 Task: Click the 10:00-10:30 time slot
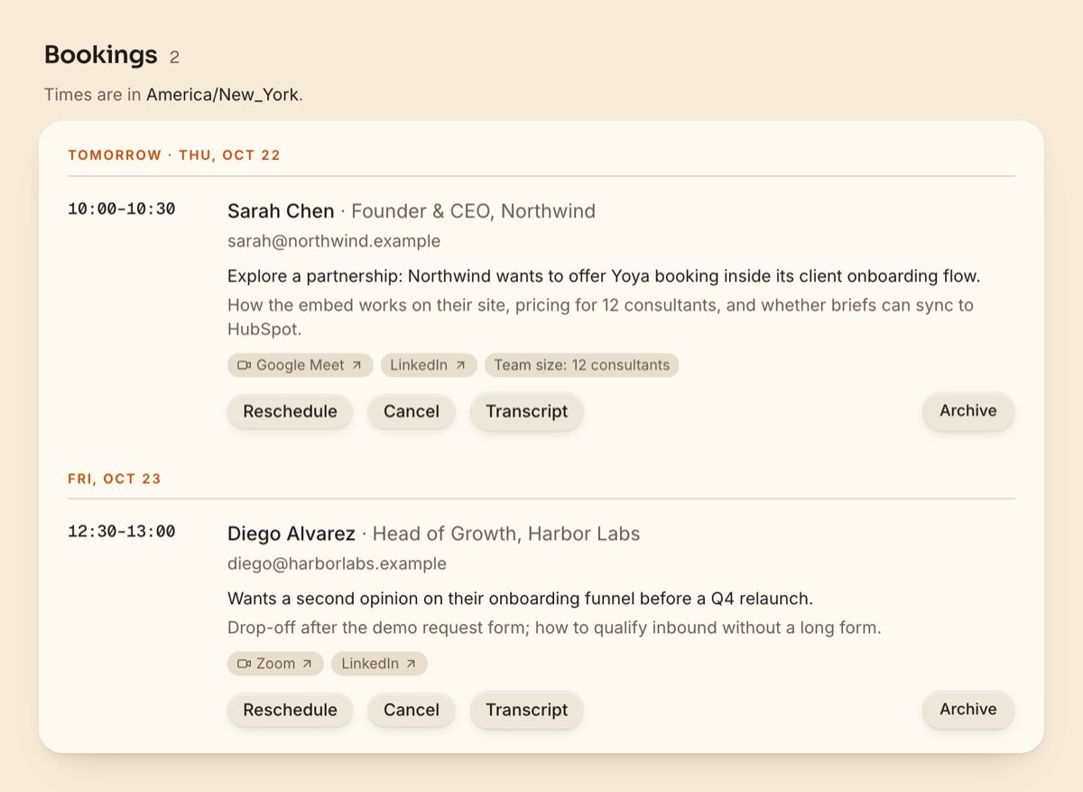pyautogui.click(x=122, y=209)
